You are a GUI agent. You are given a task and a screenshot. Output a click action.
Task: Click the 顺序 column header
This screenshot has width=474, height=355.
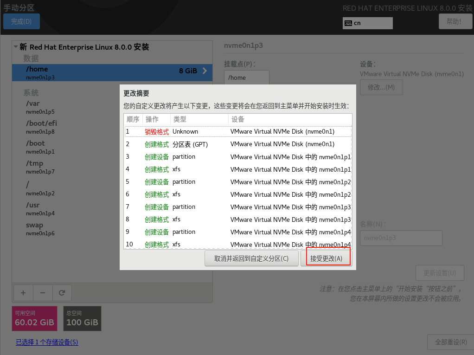(133, 119)
